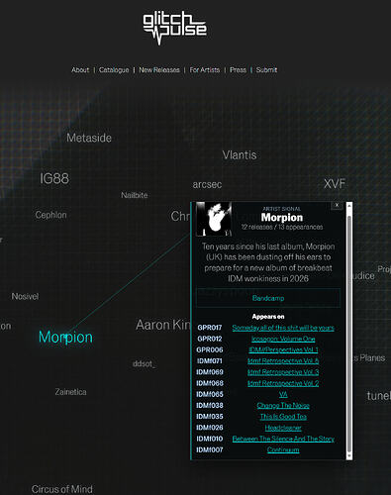Select the Cephlon artist node
Viewport: 391px width, 495px height.
click(50, 215)
